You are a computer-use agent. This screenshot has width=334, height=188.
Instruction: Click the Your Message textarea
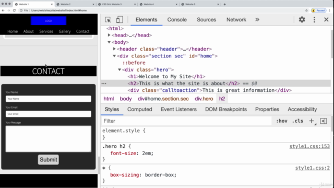click(x=49, y=139)
